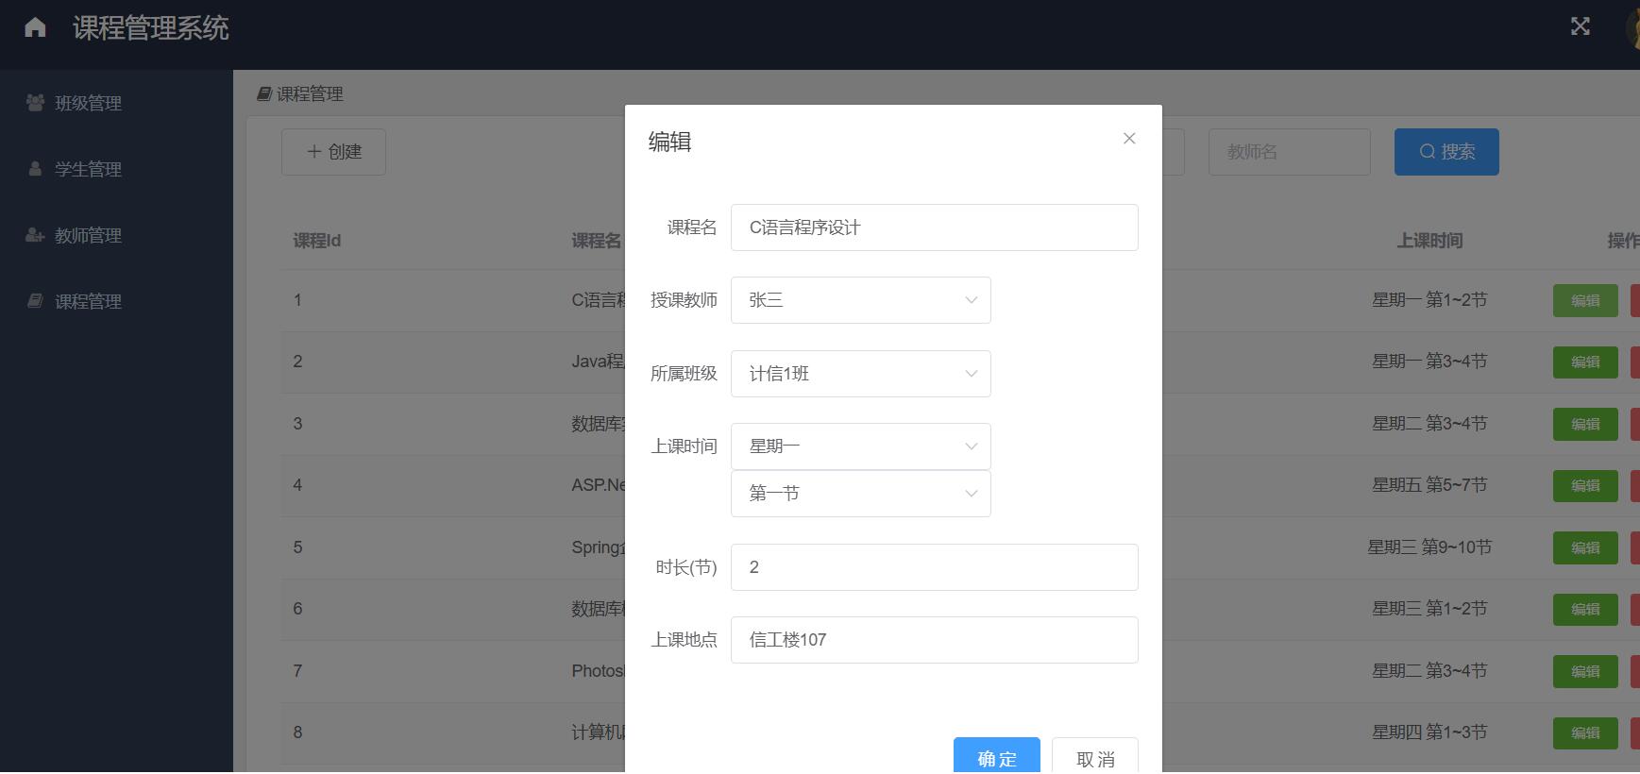1640x774 pixels.
Task: Click the book icon in 课程管理 breadcrumb
Action: coord(264,93)
